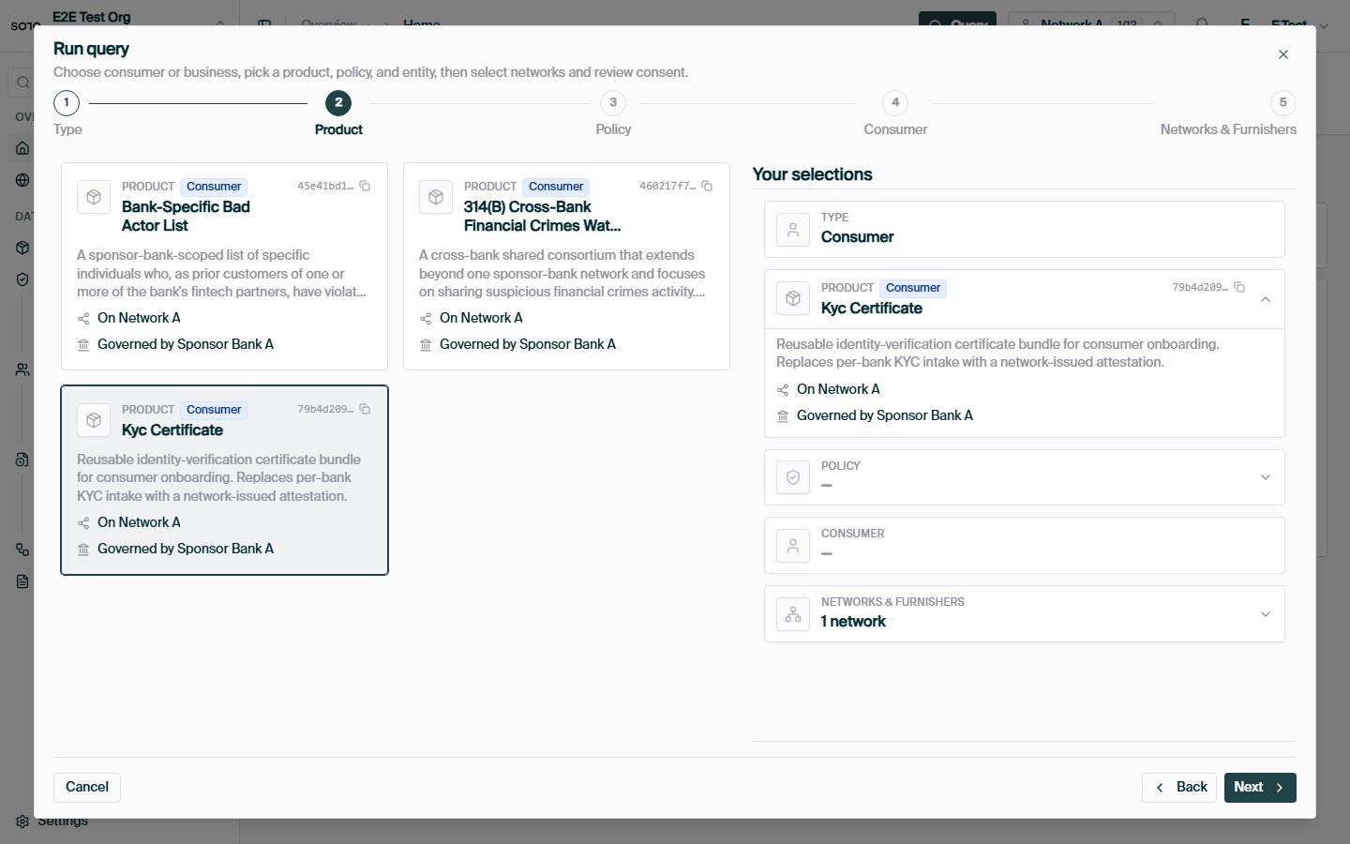The image size is (1350, 844).
Task: Click the cube icon in Product selection row
Action: [x=793, y=298]
